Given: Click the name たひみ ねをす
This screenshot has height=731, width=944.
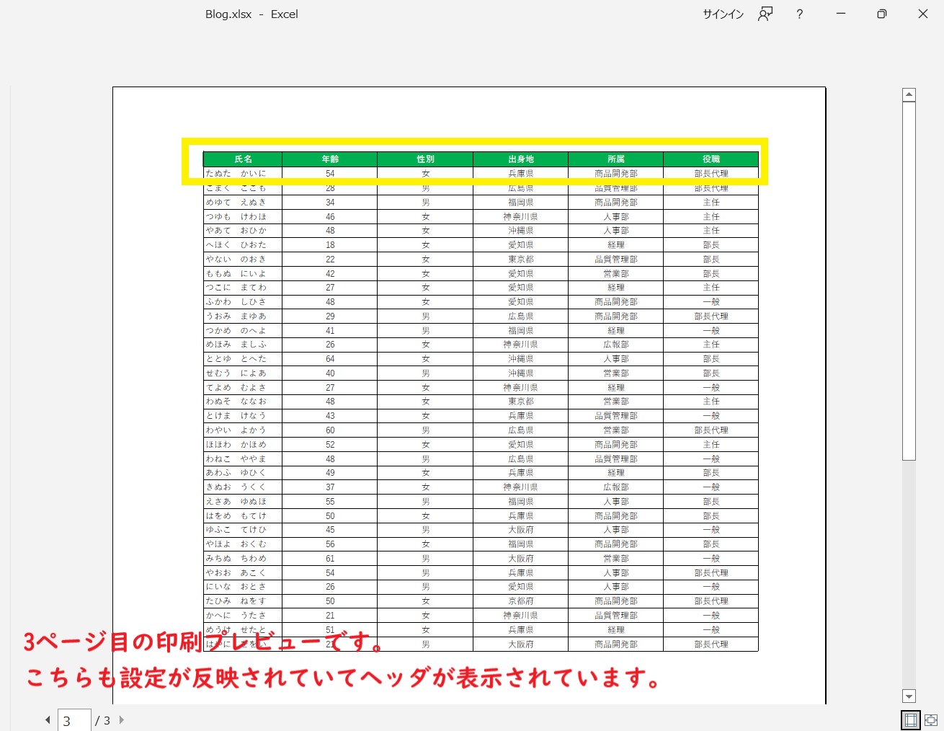Looking at the screenshot, I should [x=236, y=601].
